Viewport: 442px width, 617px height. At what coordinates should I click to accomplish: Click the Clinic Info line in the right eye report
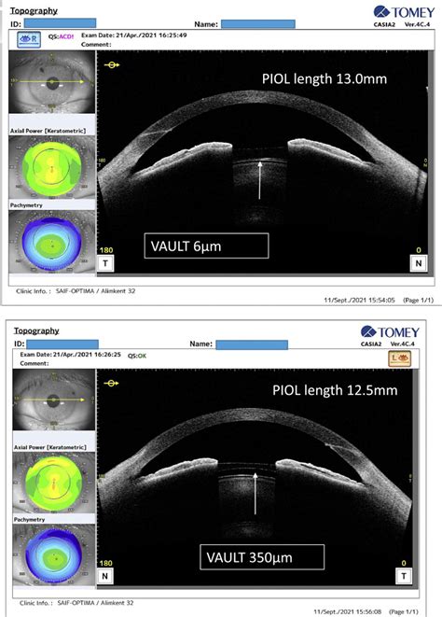(x=76, y=291)
